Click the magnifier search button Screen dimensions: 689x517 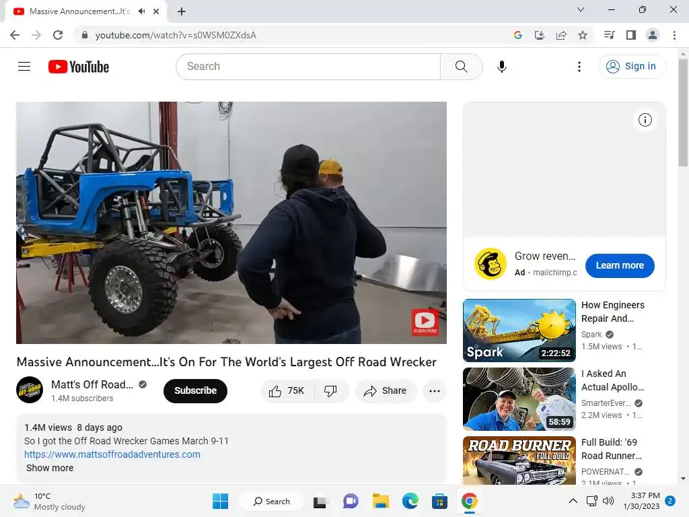462,67
